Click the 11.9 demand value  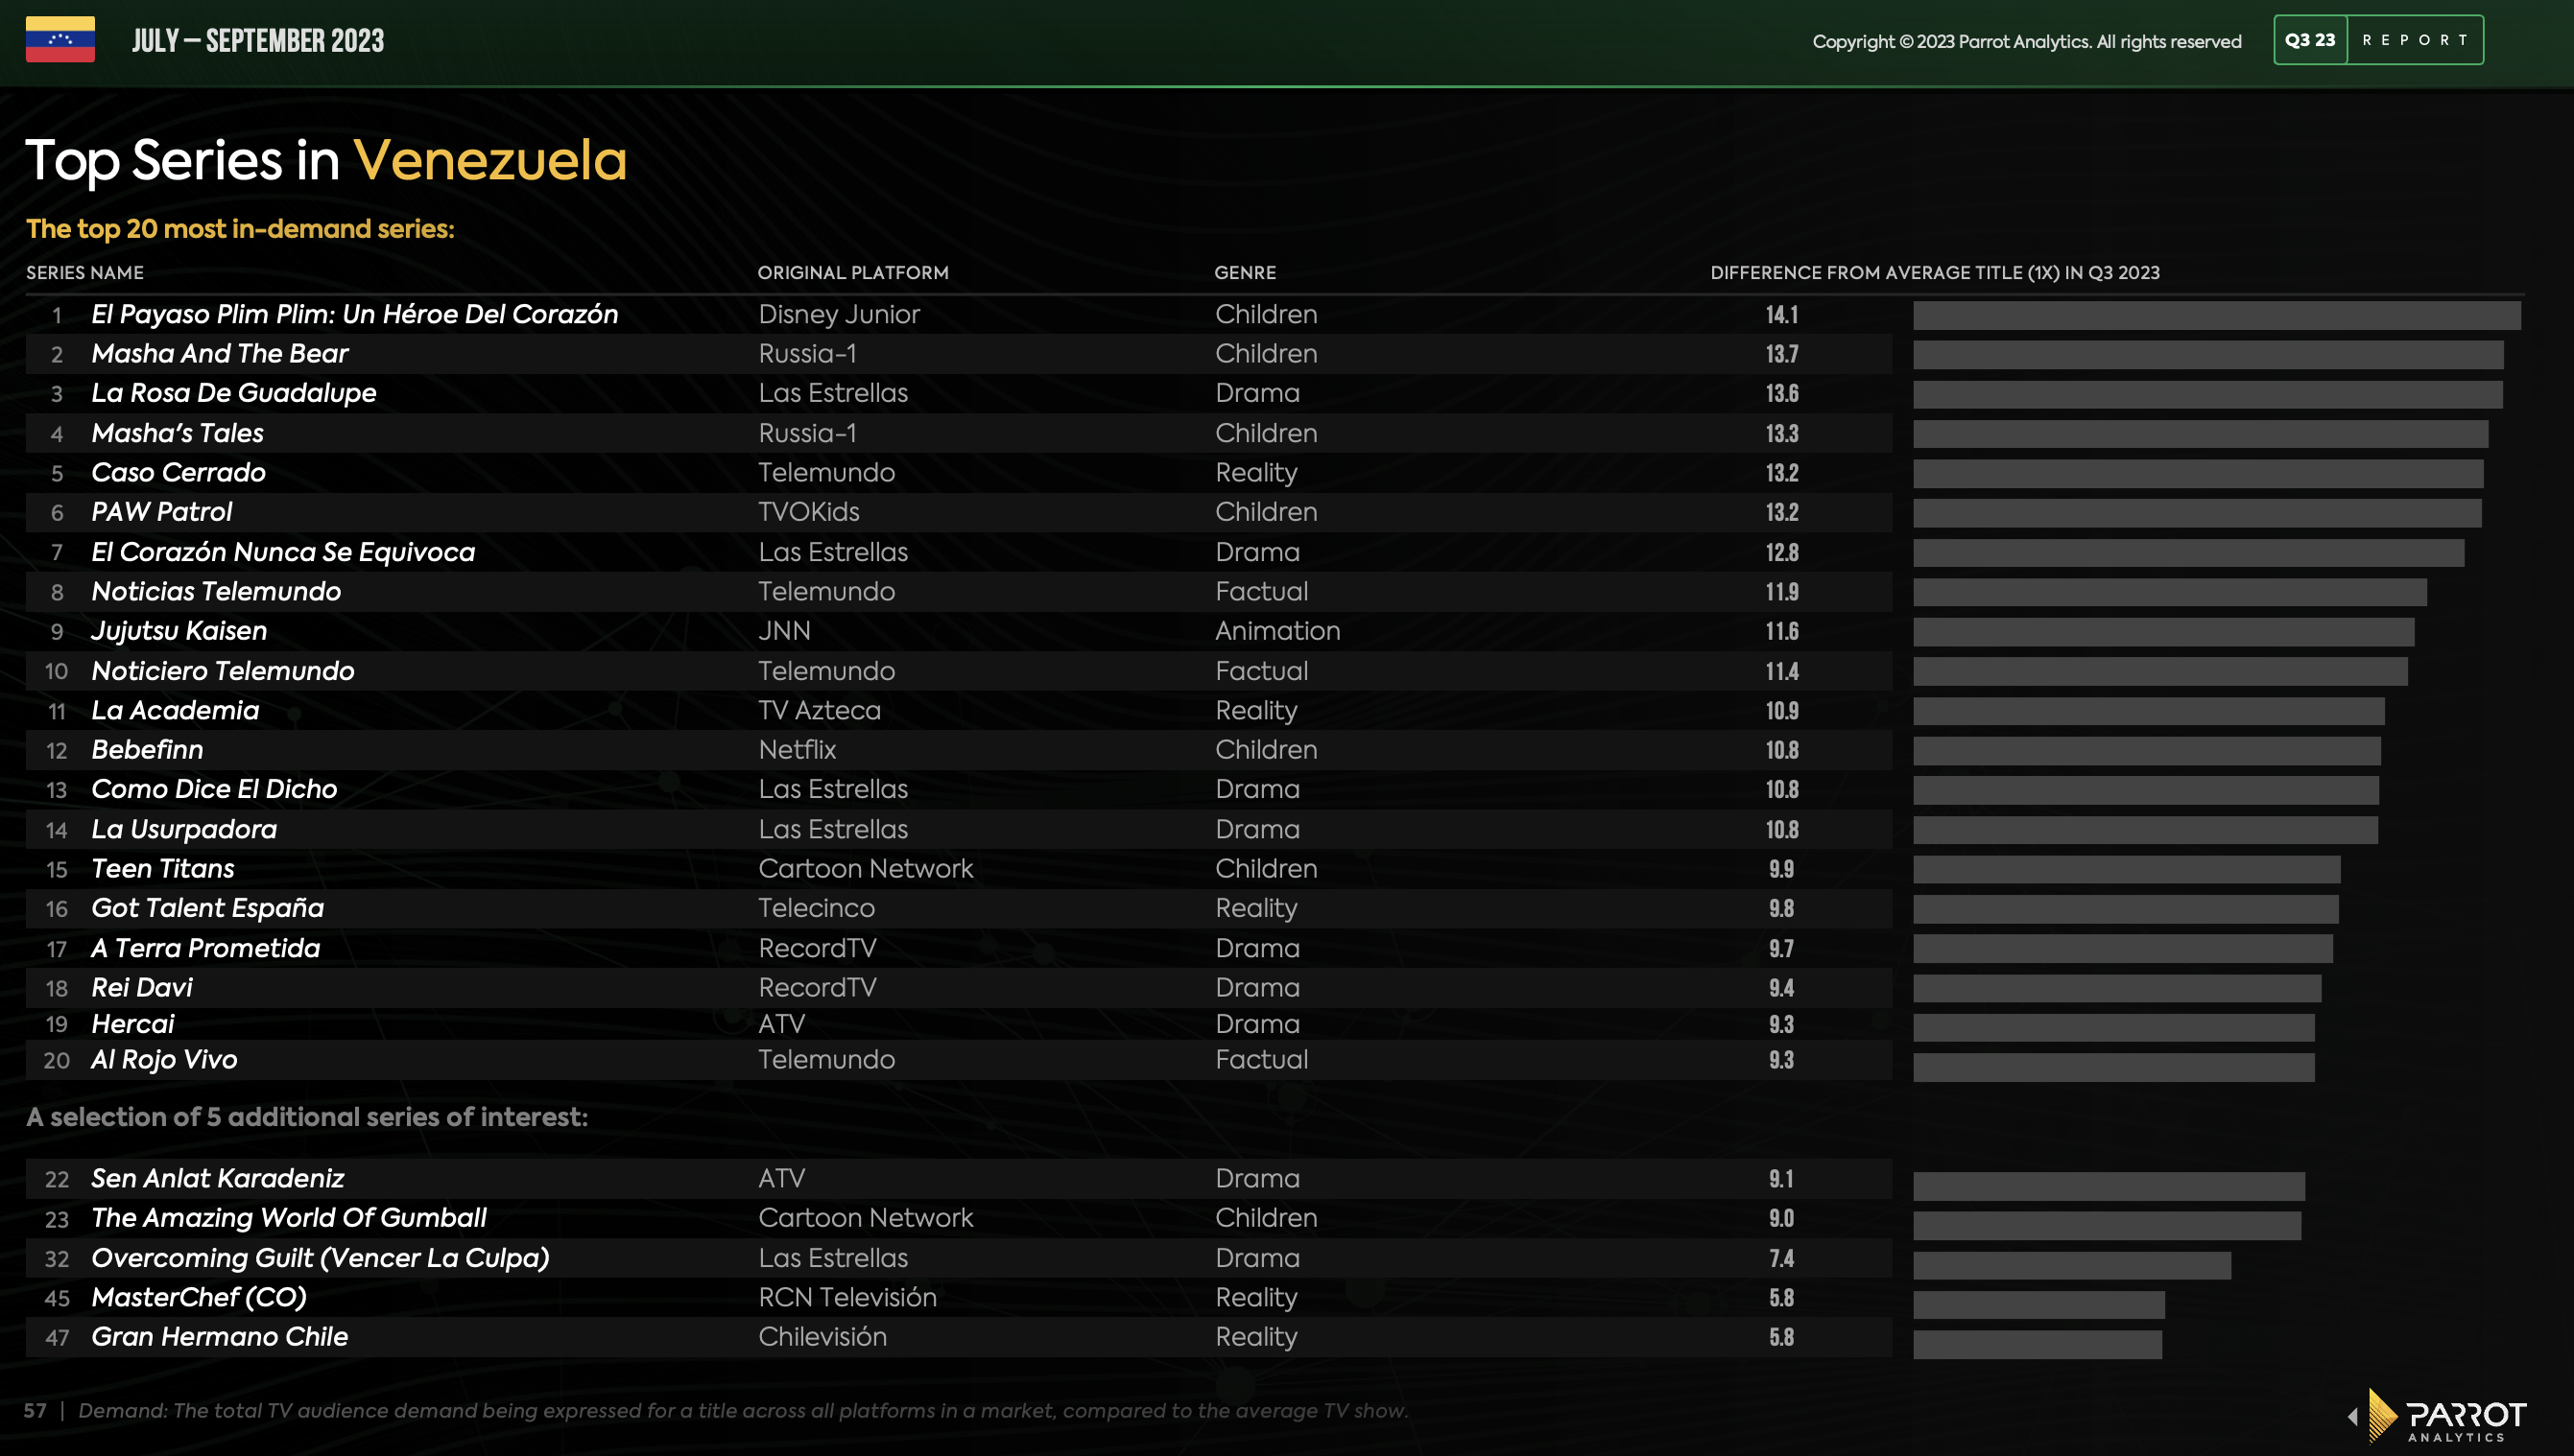pyautogui.click(x=1781, y=591)
